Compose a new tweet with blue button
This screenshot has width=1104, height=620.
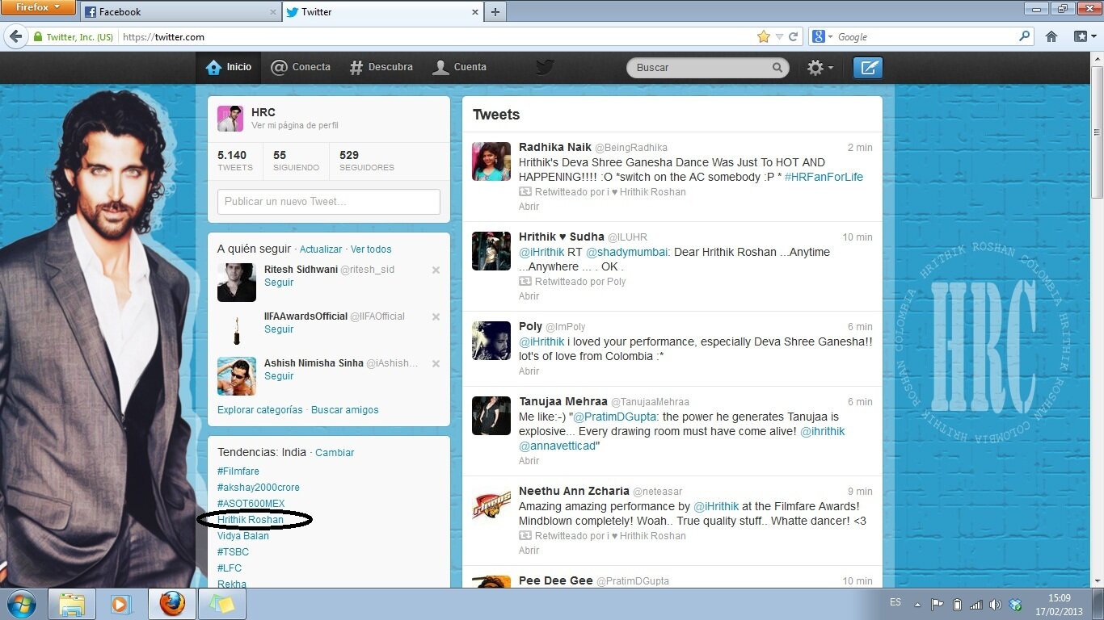(x=868, y=68)
